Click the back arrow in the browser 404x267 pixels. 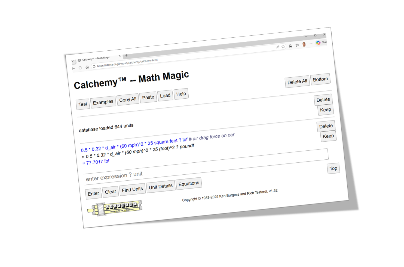[73, 68]
